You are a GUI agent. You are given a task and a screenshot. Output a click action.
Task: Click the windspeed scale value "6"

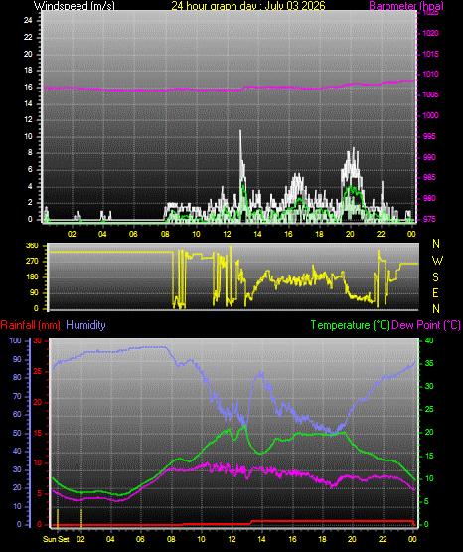click(30, 169)
